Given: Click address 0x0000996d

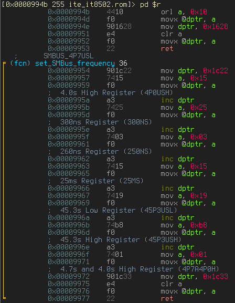Looking at the screenshot, I should pos(69,232).
